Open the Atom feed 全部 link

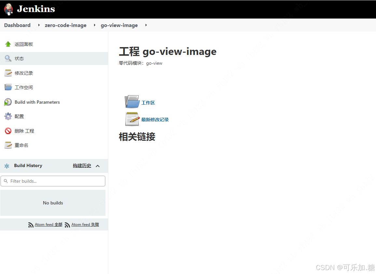[49, 224]
